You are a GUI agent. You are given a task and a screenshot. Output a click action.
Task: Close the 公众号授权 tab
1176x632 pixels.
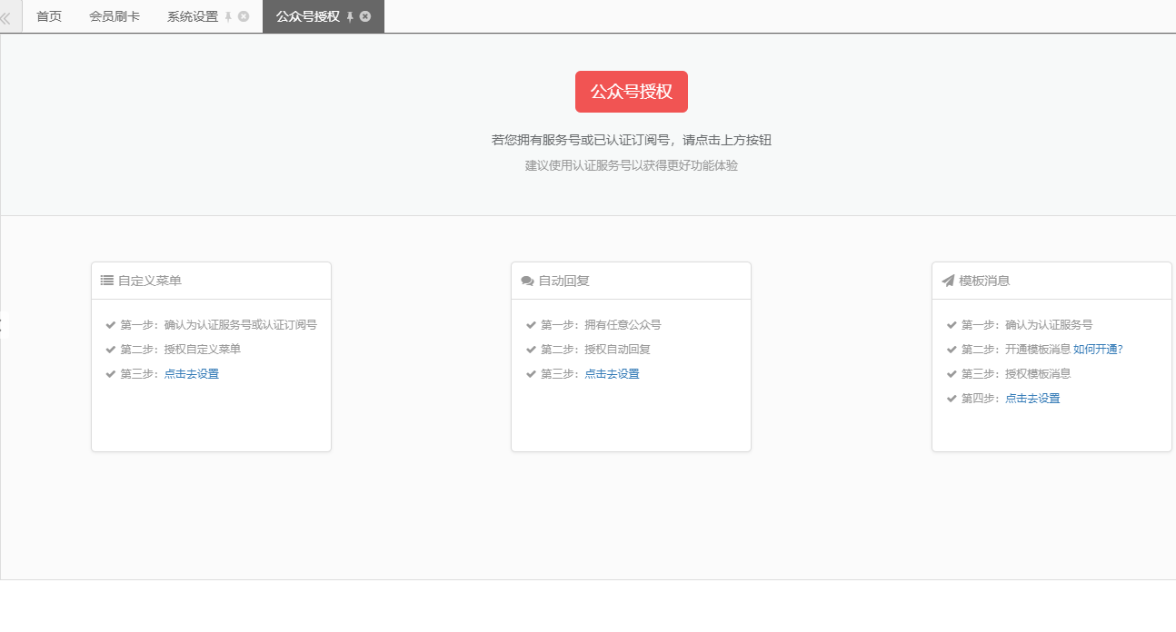[365, 16]
